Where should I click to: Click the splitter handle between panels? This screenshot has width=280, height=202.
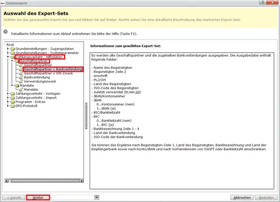coord(86,116)
